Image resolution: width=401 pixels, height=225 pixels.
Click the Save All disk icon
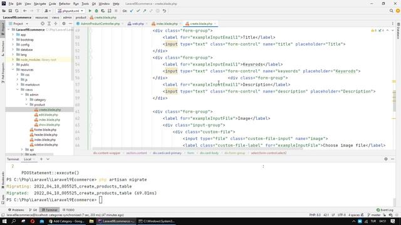[x=10, y=11]
